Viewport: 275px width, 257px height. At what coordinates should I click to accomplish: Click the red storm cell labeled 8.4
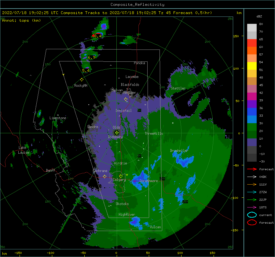point(97,35)
